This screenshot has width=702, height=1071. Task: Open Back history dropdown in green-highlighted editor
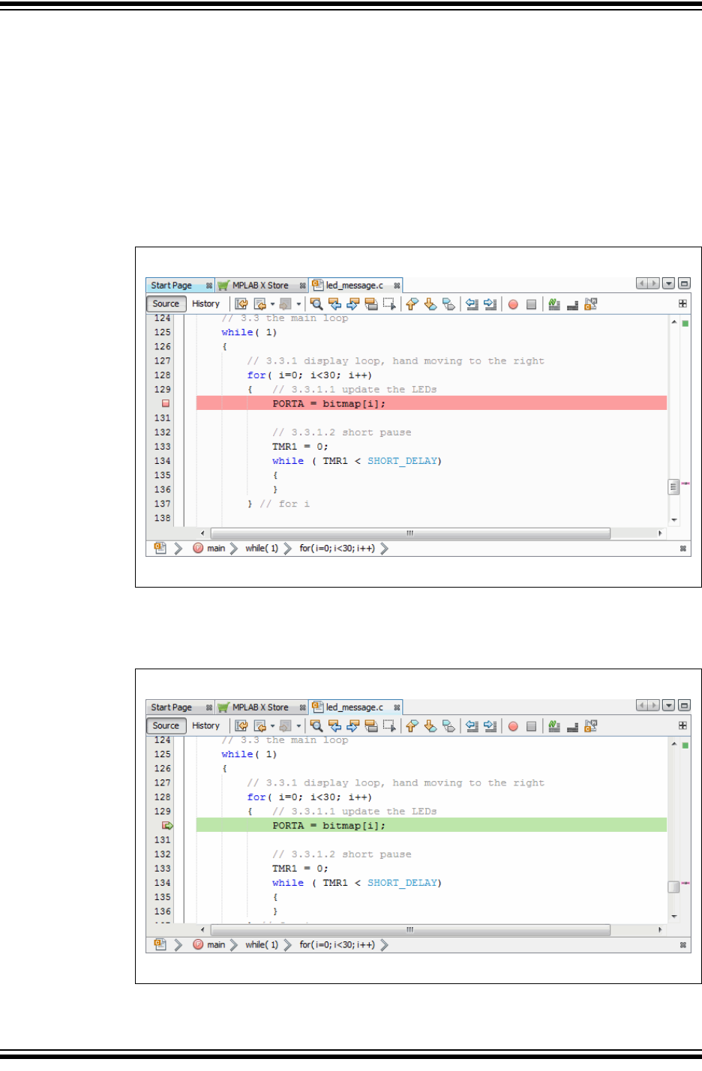tap(272, 726)
